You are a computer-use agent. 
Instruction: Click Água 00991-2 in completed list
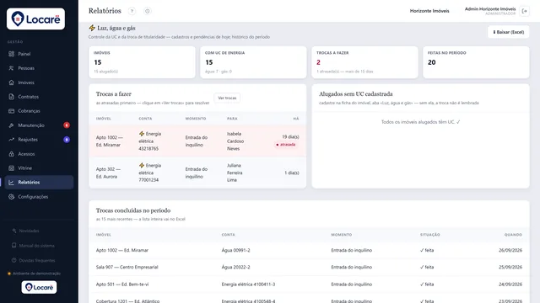(x=236, y=250)
